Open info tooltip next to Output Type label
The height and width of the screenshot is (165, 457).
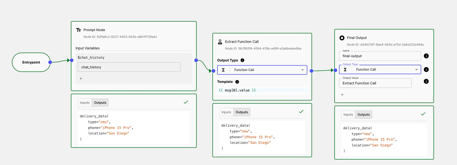[x=242, y=60]
